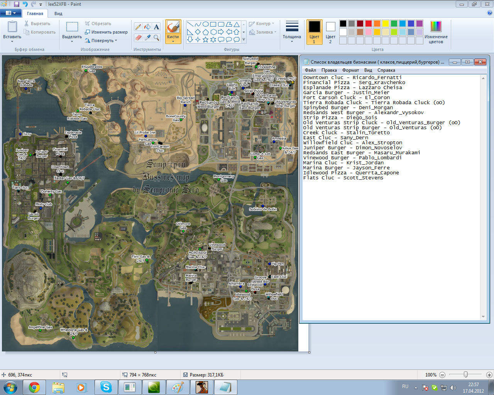Choose the Diamond shape in gallery

[198, 32]
